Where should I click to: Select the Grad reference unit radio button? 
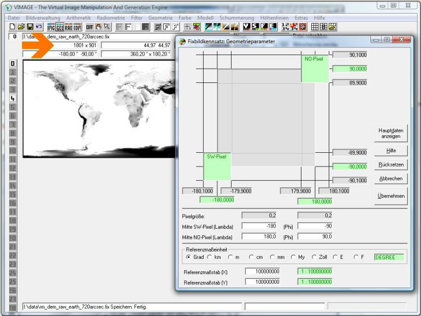click(x=189, y=257)
